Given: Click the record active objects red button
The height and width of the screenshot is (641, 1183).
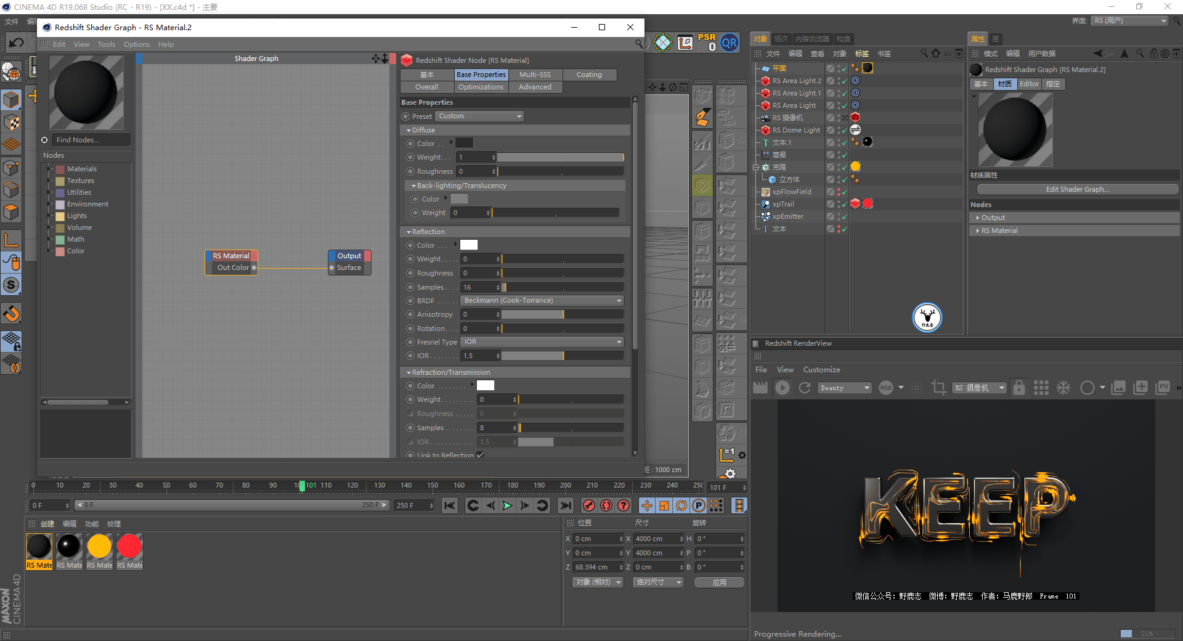Looking at the screenshot, I should click(x=589, y=506).
